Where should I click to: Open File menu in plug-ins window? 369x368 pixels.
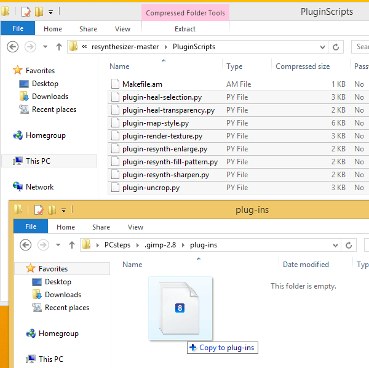(31, 226)
